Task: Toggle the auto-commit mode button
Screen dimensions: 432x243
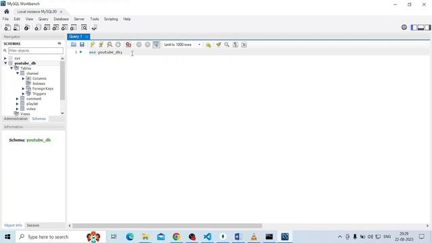Action: pyautogui.click(x=156, y=45)
